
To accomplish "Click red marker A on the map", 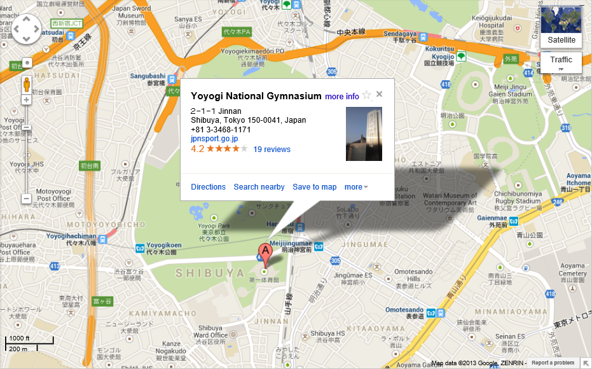I will 265,255.
